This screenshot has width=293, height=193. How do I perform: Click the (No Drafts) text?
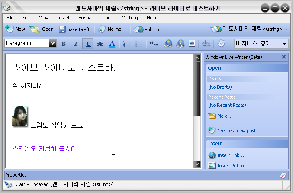220,87
